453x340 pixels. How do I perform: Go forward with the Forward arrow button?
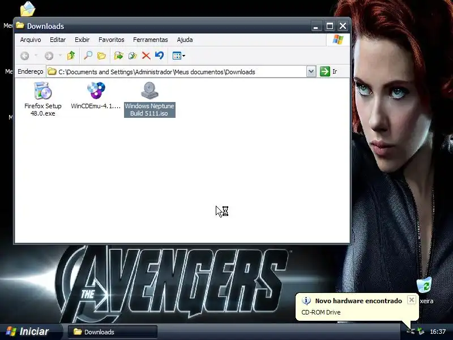click(x=49, y=56)
